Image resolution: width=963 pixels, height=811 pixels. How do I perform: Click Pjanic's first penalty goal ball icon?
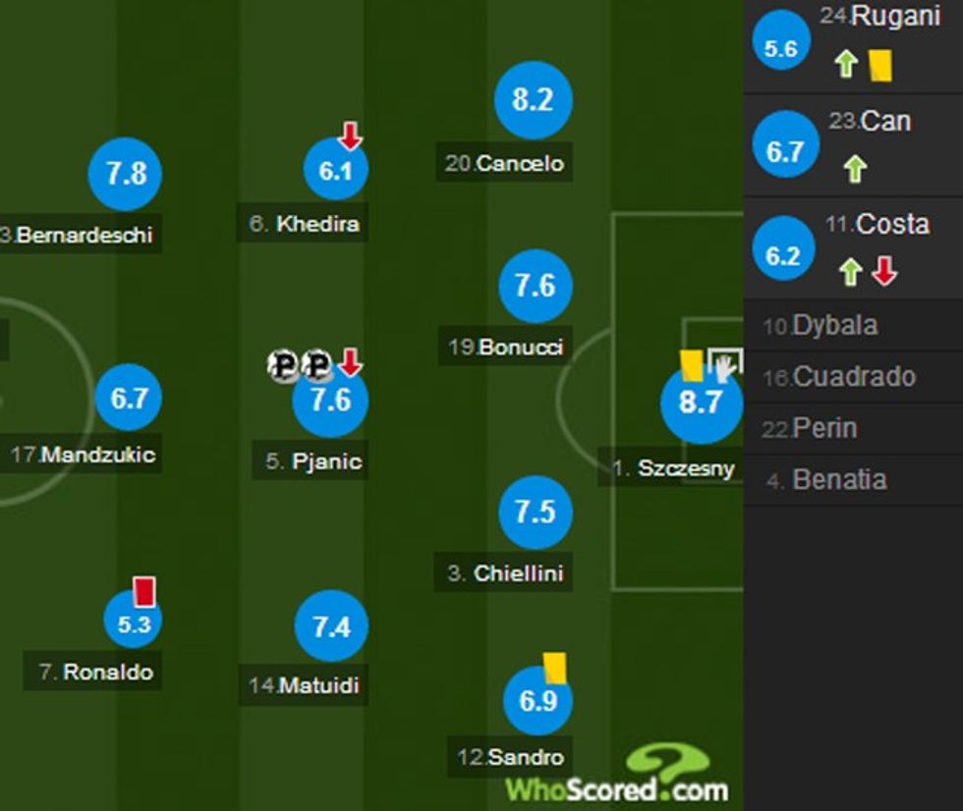pos(283,364)
